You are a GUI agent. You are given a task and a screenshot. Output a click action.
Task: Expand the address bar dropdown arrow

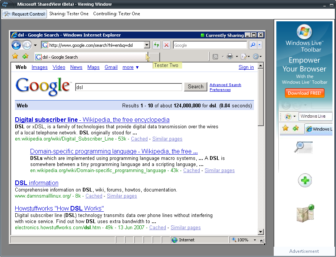tap(147, 45)
